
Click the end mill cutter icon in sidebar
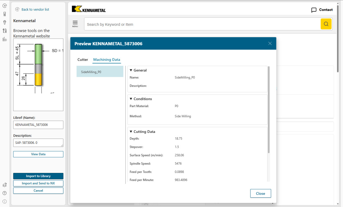tap(5, 14)
